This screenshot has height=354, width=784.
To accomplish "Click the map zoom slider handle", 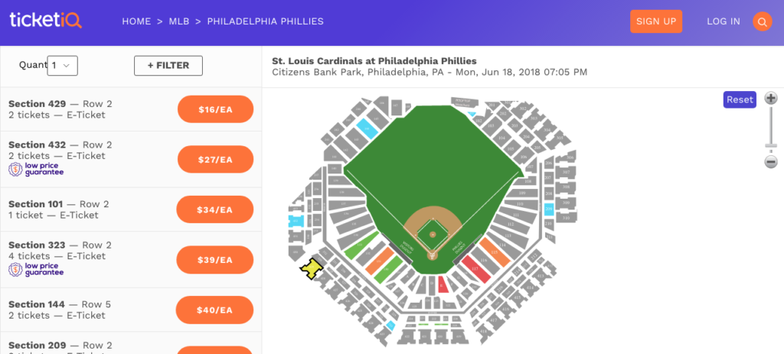I will point(771,145).
